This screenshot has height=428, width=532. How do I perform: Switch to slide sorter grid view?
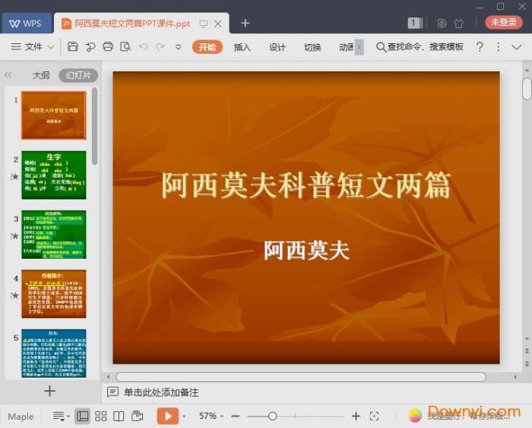pos(100,416)
